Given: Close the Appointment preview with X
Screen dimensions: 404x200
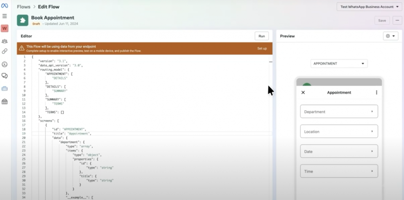Looking at the screenshot, I should click(x=303, y=93).
